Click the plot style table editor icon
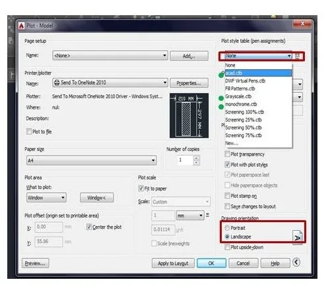 pos(298,56)
